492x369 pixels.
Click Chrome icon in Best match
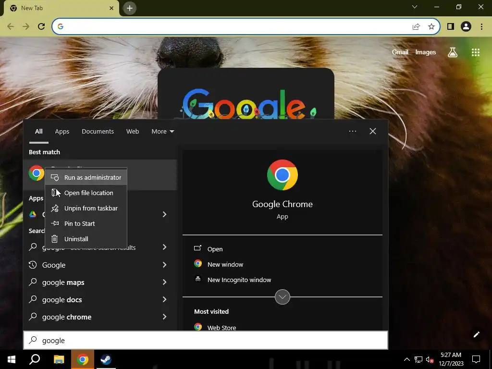37,173
